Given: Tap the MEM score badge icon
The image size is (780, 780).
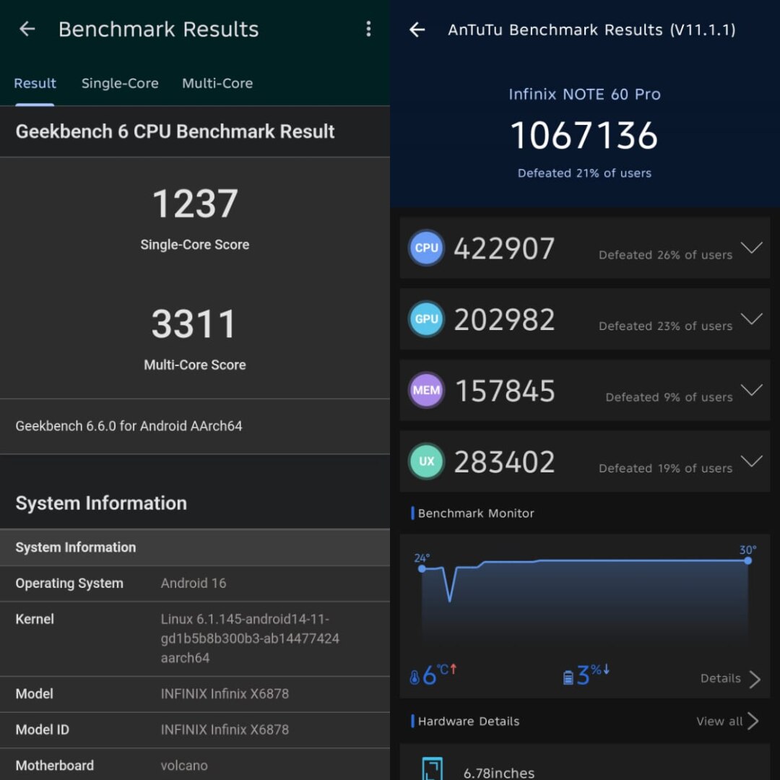Looking at the screenshot, I should [x=426, y=390].
